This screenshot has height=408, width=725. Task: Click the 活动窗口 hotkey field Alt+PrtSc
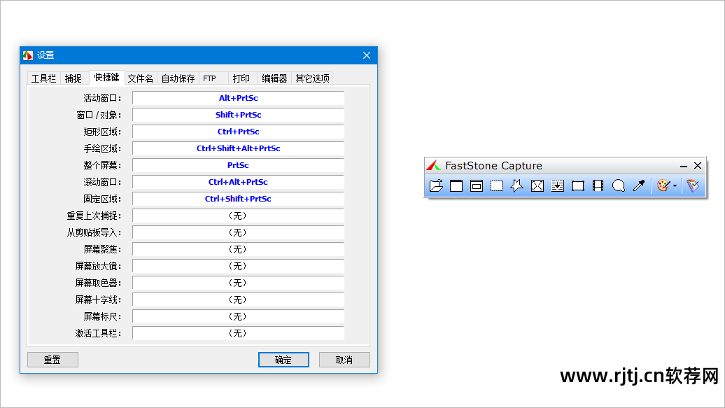point(238,98)
